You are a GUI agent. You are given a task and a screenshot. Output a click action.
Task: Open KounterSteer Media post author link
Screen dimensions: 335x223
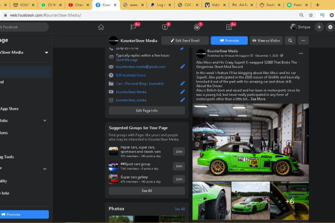[x=222, y=51]
